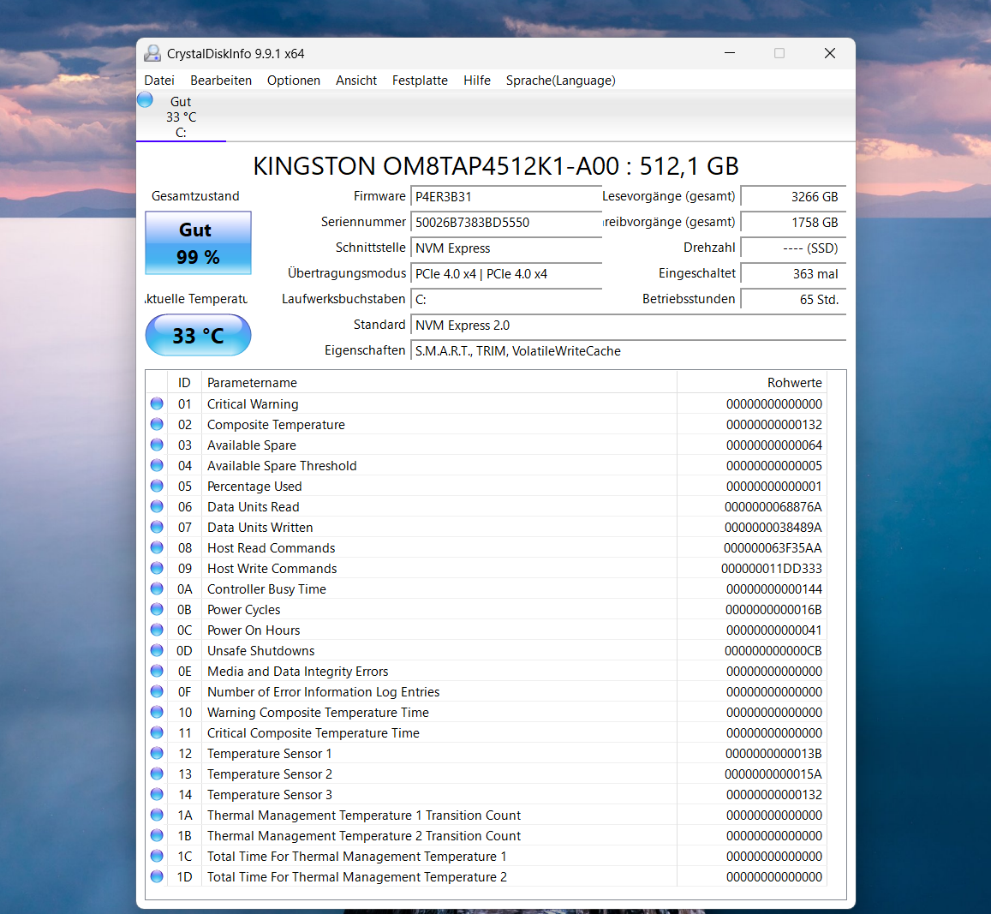Screen dimensions: 991x914
Task: Click the Lesevorgänge value 3266 GB
Action: [x=793, y=196]
